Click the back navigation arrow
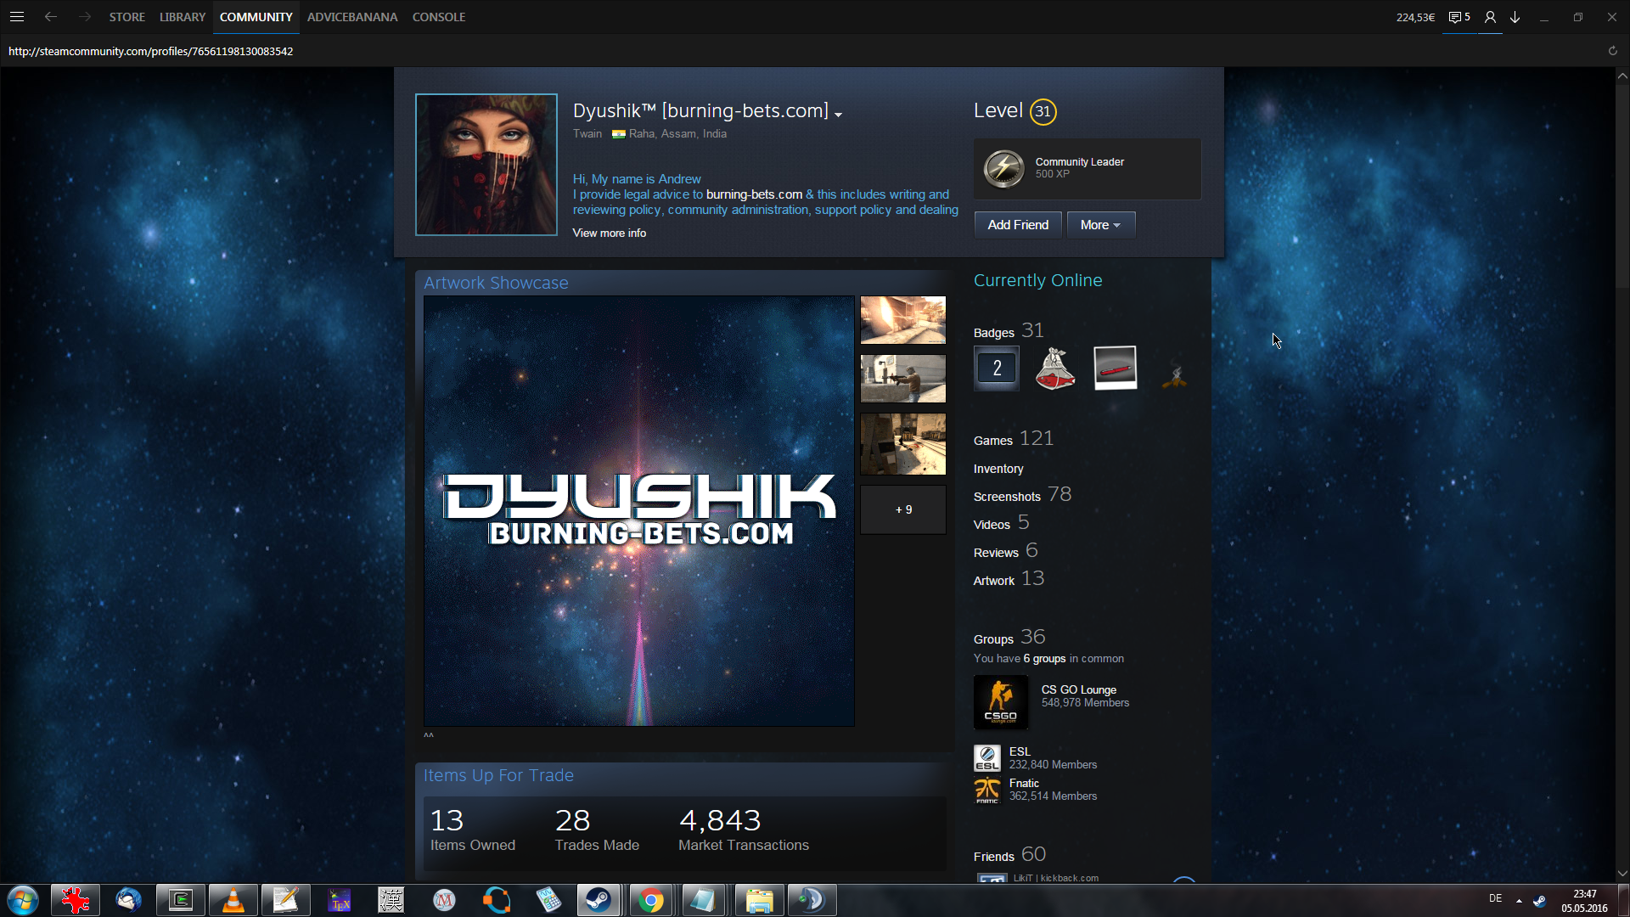This screenshot has width=1630, height=917. (51, 17)
